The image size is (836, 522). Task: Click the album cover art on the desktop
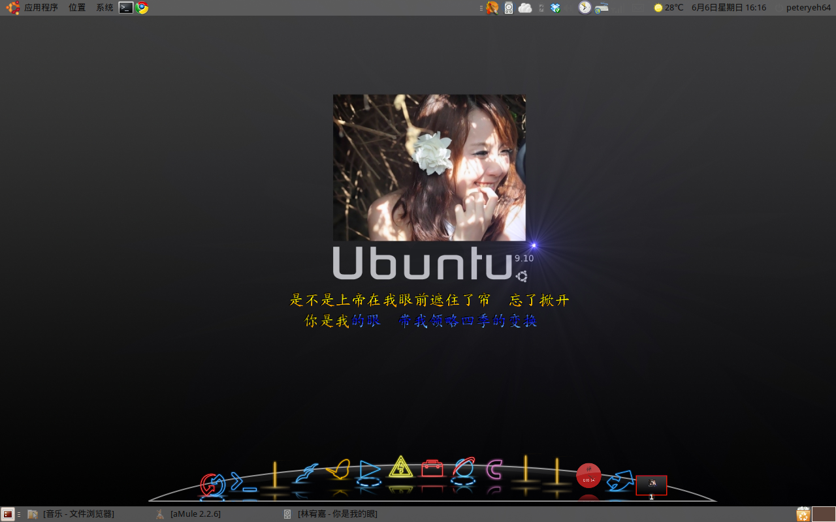click(x=429, y=168)
